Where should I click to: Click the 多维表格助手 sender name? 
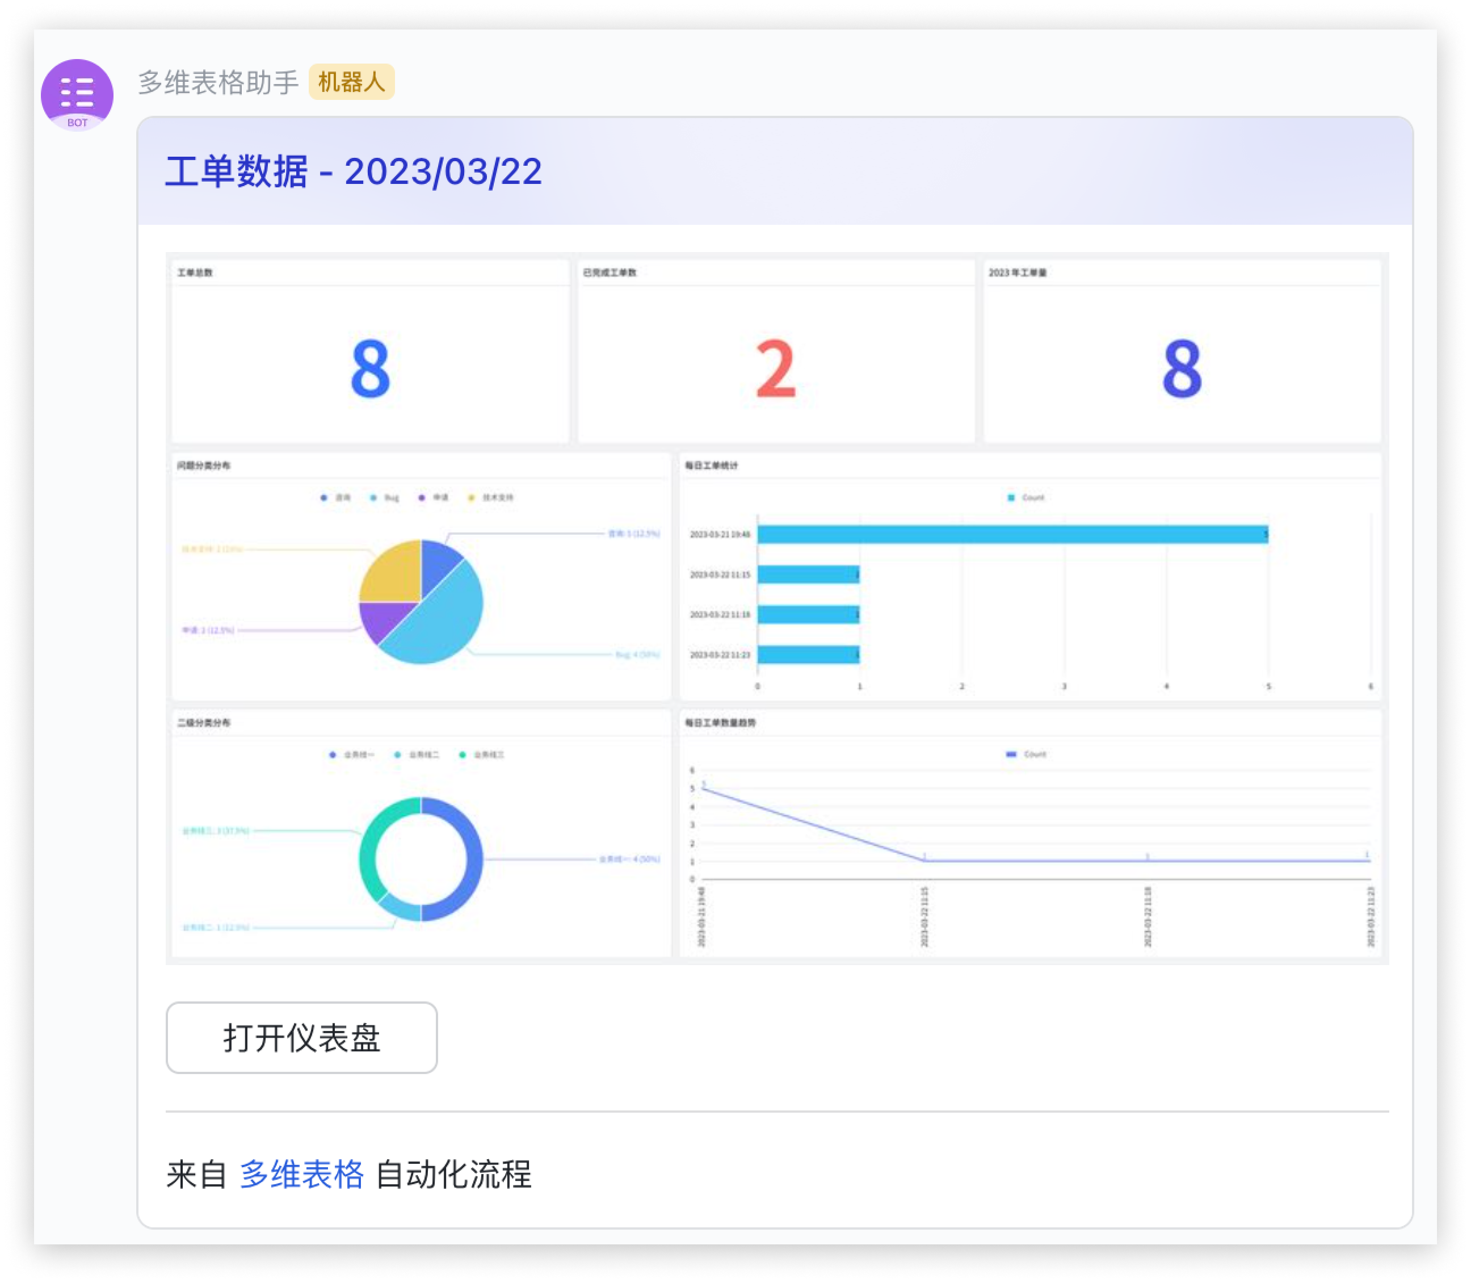coord(217,83)
